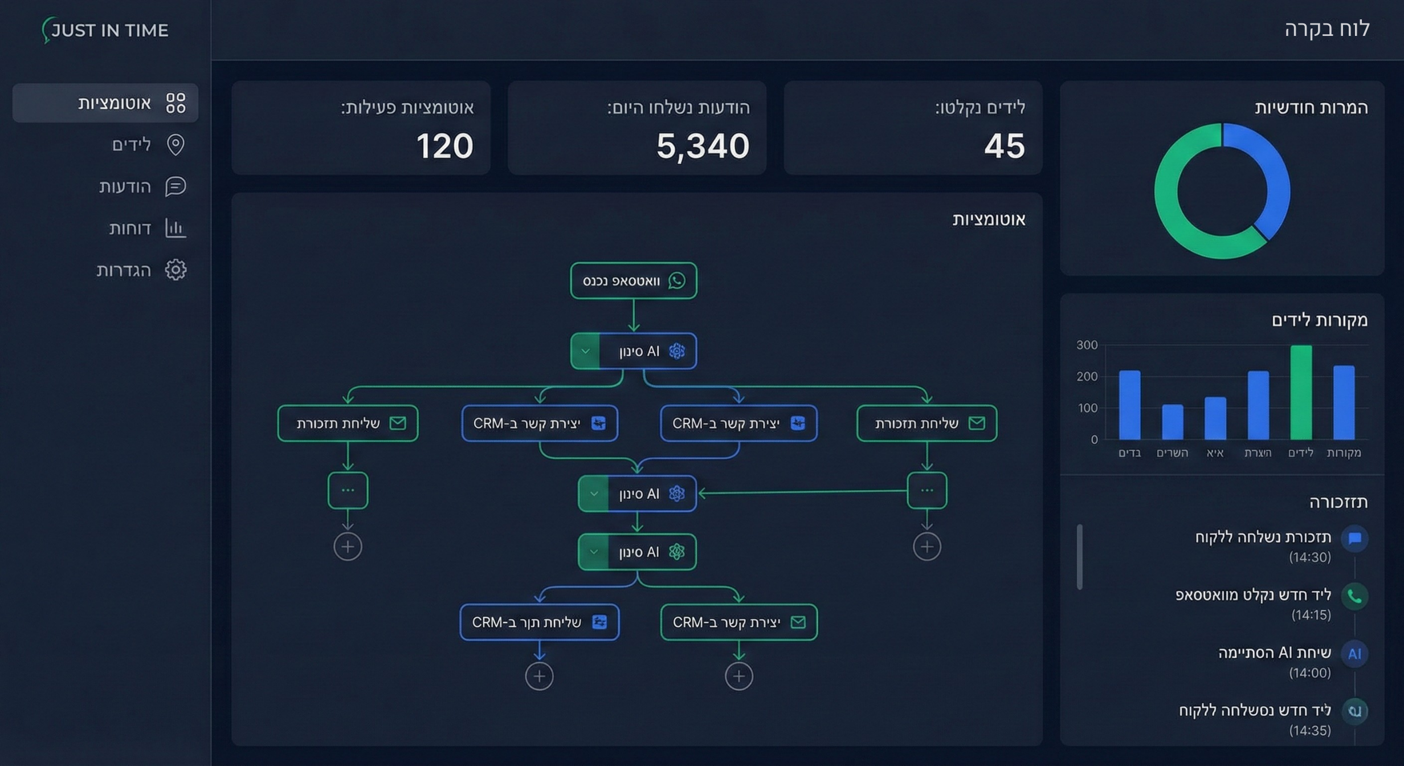Add step below שליחת תור ב-CRM node

coord(539,677)
